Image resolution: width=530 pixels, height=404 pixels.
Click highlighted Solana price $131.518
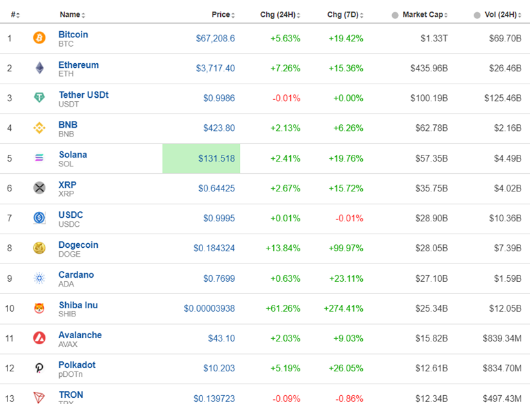pyautogui.click(x=216, y=158)
